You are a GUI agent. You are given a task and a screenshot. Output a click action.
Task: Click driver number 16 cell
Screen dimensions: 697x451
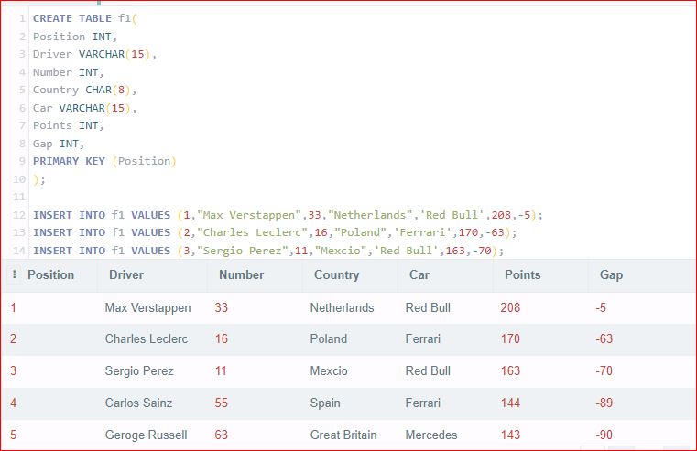point(222,338)
